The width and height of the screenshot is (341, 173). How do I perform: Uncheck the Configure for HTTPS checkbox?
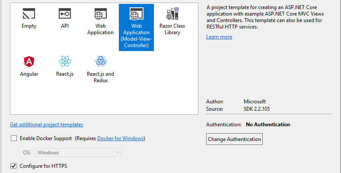click(14, 166)
